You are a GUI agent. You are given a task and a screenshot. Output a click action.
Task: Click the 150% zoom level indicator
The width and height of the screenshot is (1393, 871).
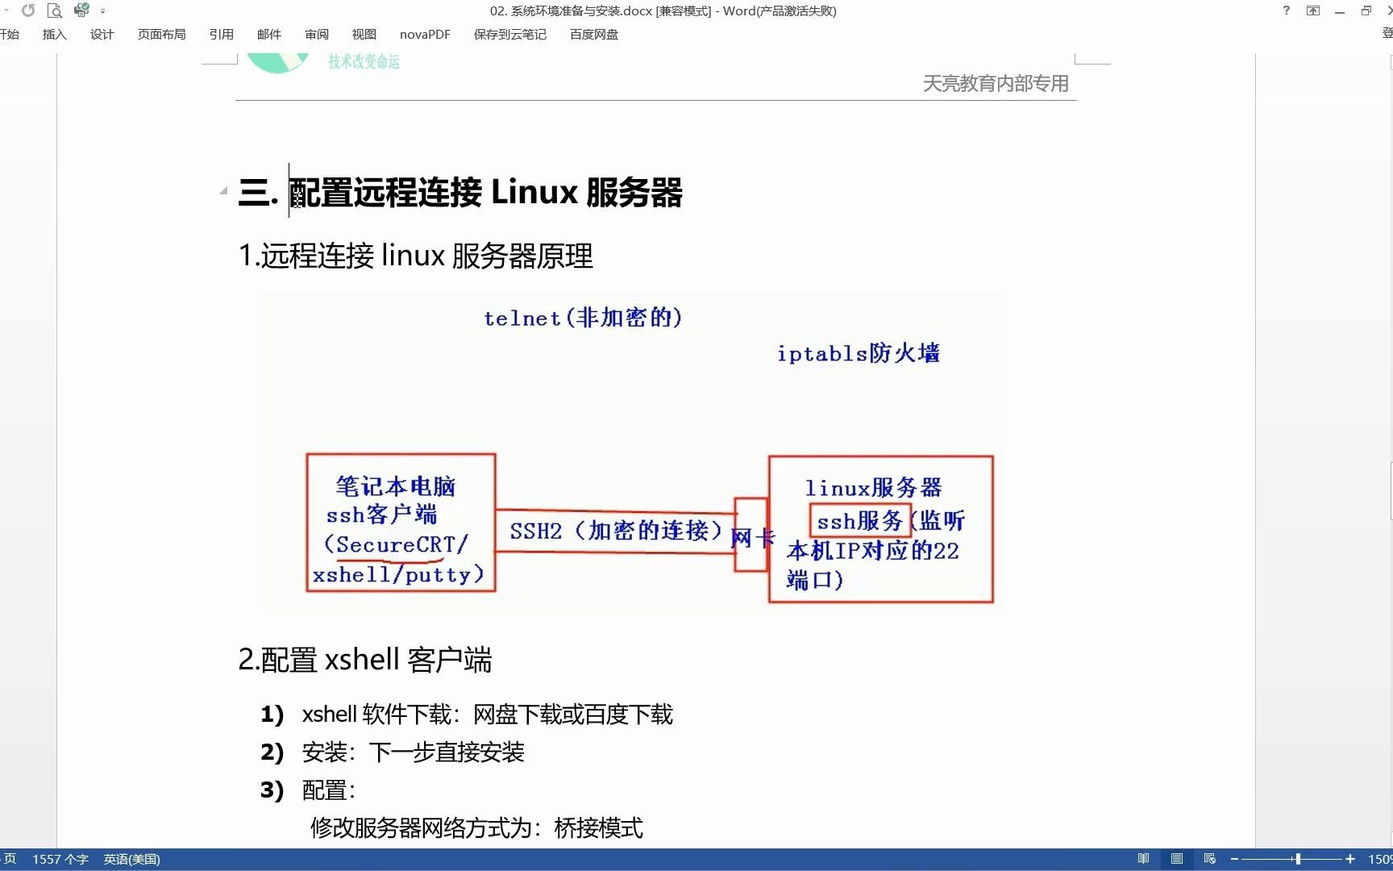[1382, 858]
